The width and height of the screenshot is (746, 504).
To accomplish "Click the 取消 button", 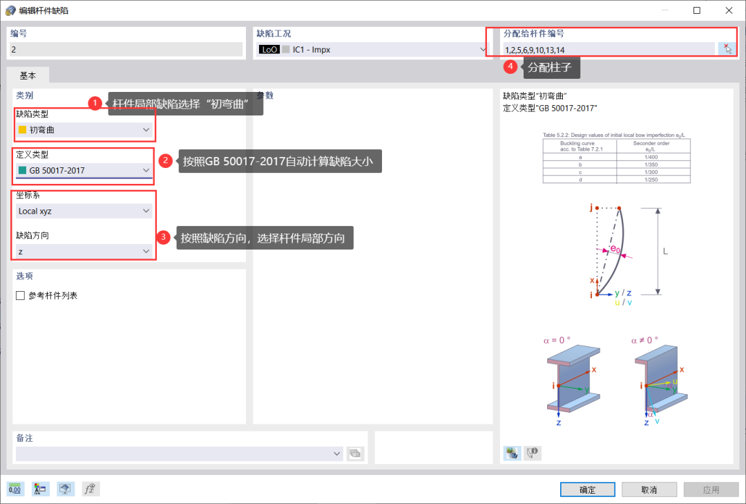I will (x=649, y=489).
